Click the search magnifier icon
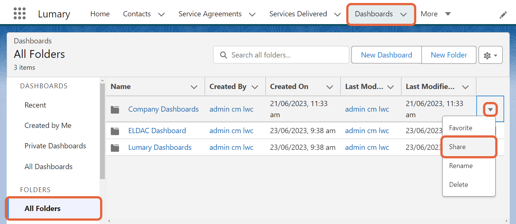This screenshot has width=516, height=224. (224, 55)
